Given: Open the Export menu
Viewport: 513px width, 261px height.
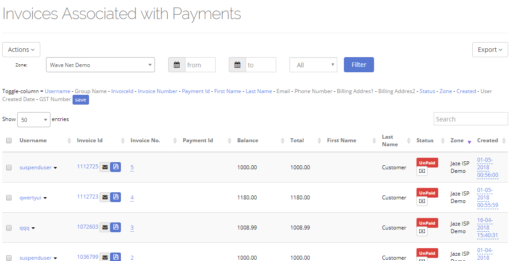Looking at the screenshot, I should (490, 49).
